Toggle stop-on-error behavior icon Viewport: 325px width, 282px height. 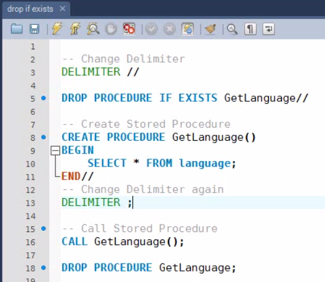pos(129,28)
